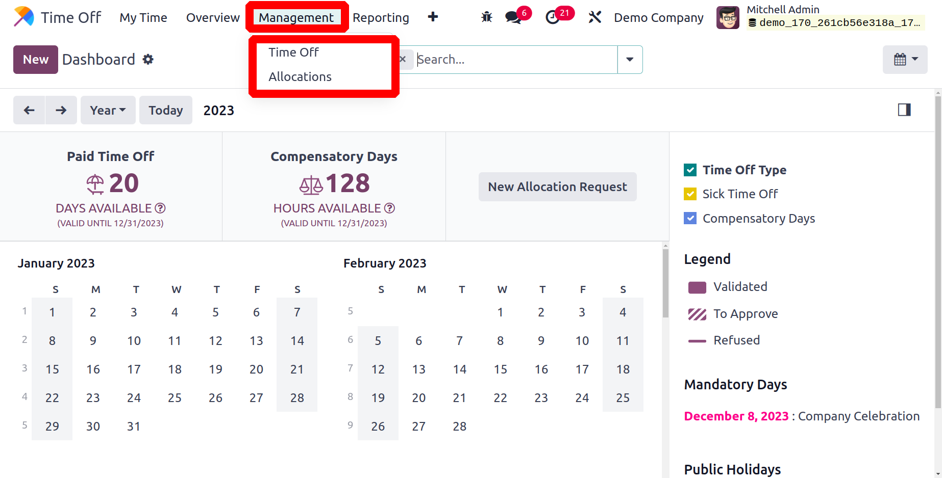Click the wrench and screwdriver tools icon
The width and height of the screenshot is (942, 478).
pos(594,17)
